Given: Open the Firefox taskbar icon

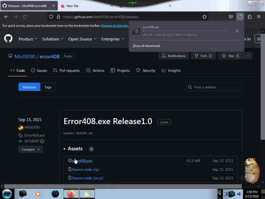Looking at the screenshot, I should [71, 194].
